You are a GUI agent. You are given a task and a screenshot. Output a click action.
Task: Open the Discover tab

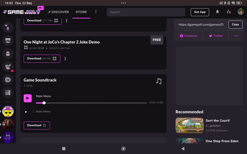pos(58,12)
